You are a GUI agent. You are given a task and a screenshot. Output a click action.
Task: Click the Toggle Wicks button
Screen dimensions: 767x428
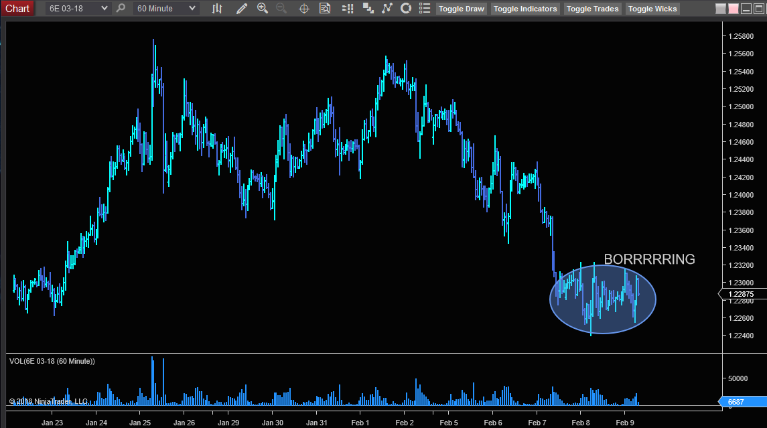coord(652,9)
